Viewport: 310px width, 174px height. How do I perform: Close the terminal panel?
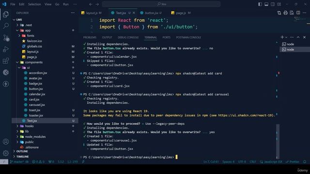click(x=305, y=37)
